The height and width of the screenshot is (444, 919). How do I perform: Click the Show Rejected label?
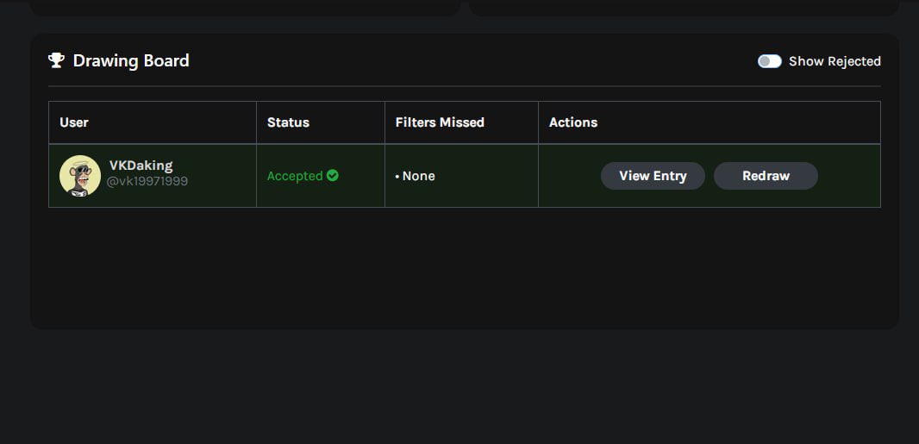(835, 61)
